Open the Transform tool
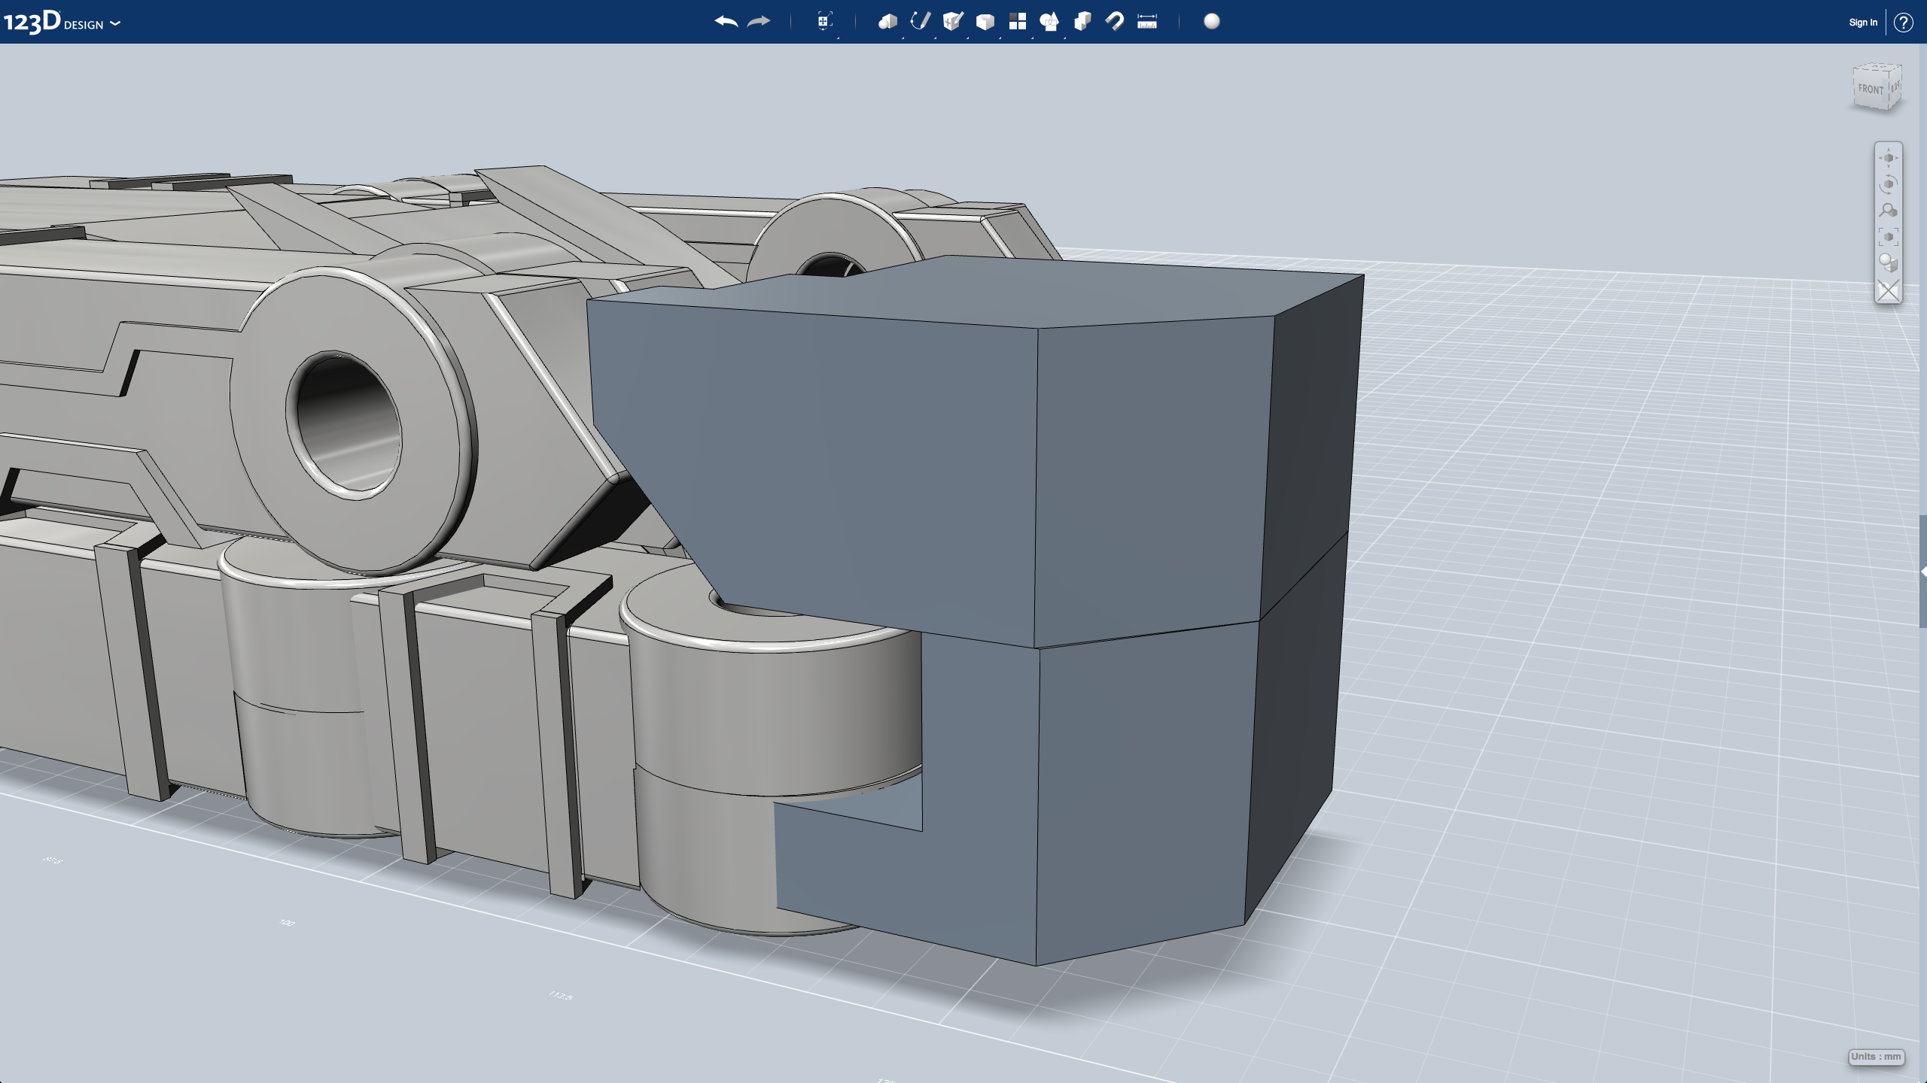 pyautogui.click(x=824, y=22)
